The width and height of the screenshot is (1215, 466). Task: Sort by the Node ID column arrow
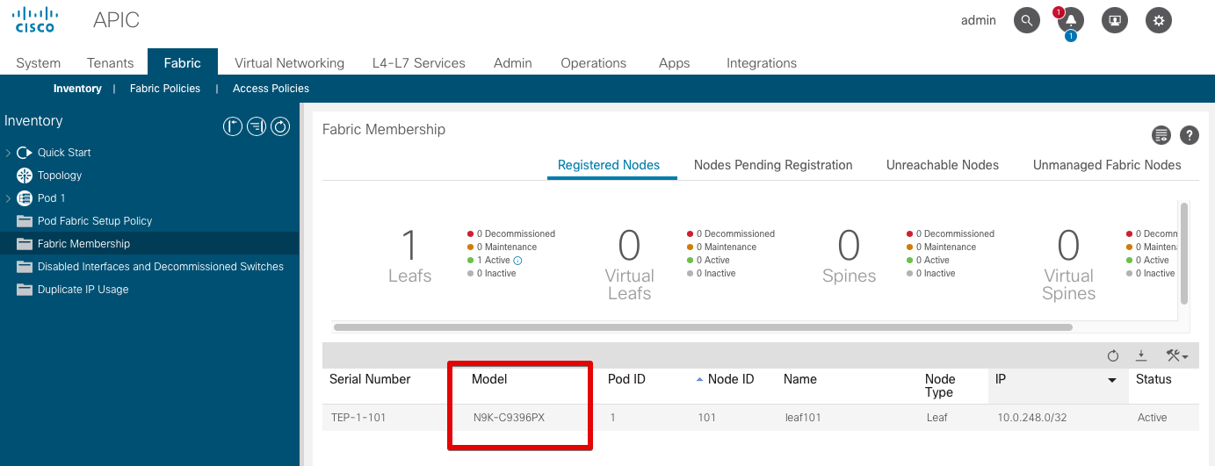click(x=699, y=380)
